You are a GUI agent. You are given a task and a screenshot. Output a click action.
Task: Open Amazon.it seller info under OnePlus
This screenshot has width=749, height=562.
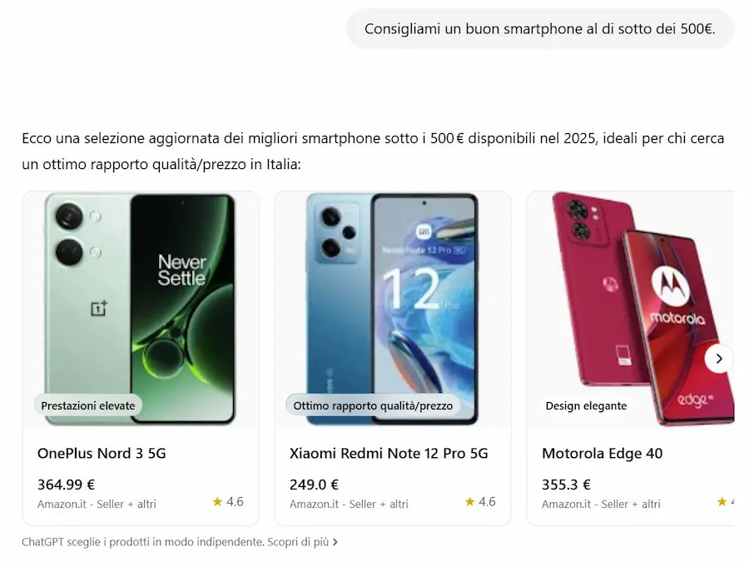97,505
